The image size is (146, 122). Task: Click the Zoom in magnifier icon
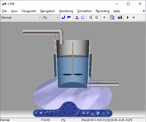click(x=91, y=17)
